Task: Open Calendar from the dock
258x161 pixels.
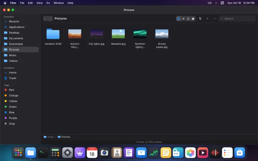Action: tap(92, 153)
